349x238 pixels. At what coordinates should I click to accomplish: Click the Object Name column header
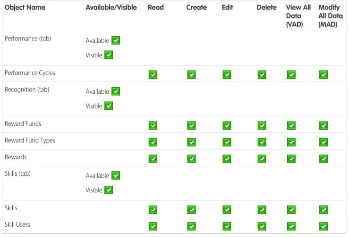click(25, 8)
